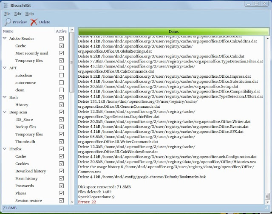Image resolution: width=272 pixels, height=214 pixels.
Task: Collapse the Bash tree group
Action: 5,97
